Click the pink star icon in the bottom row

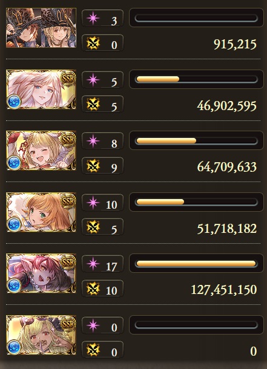tap(93, 325)
